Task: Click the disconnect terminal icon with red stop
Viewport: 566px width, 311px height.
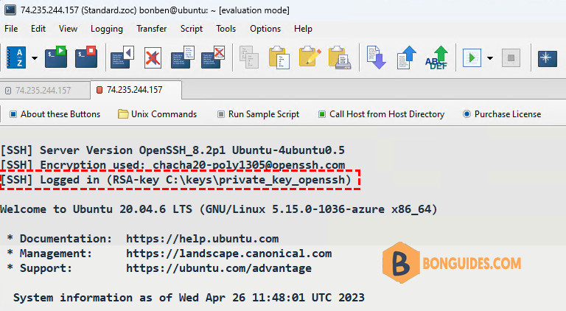Action: click(x=86, y=57)
